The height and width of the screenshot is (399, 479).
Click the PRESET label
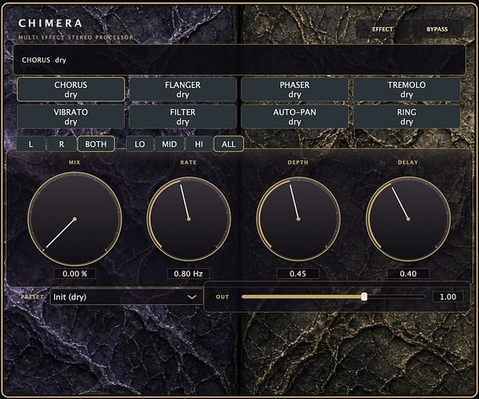click(x=32, y=297)
